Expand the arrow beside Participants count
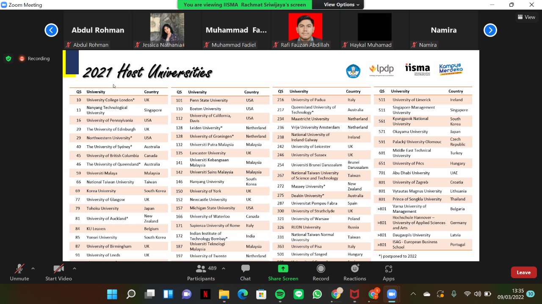 224,268
